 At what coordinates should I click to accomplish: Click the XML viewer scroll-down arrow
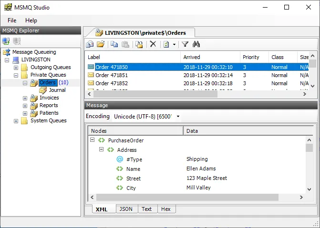309,189
